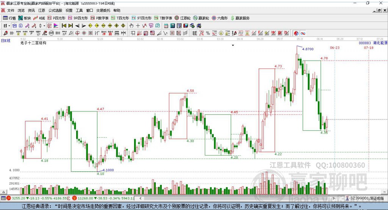Screen dimensions: 388x210
Task: Click the 深 Shenzhen index status icon
Action: [x=75, y=198]
